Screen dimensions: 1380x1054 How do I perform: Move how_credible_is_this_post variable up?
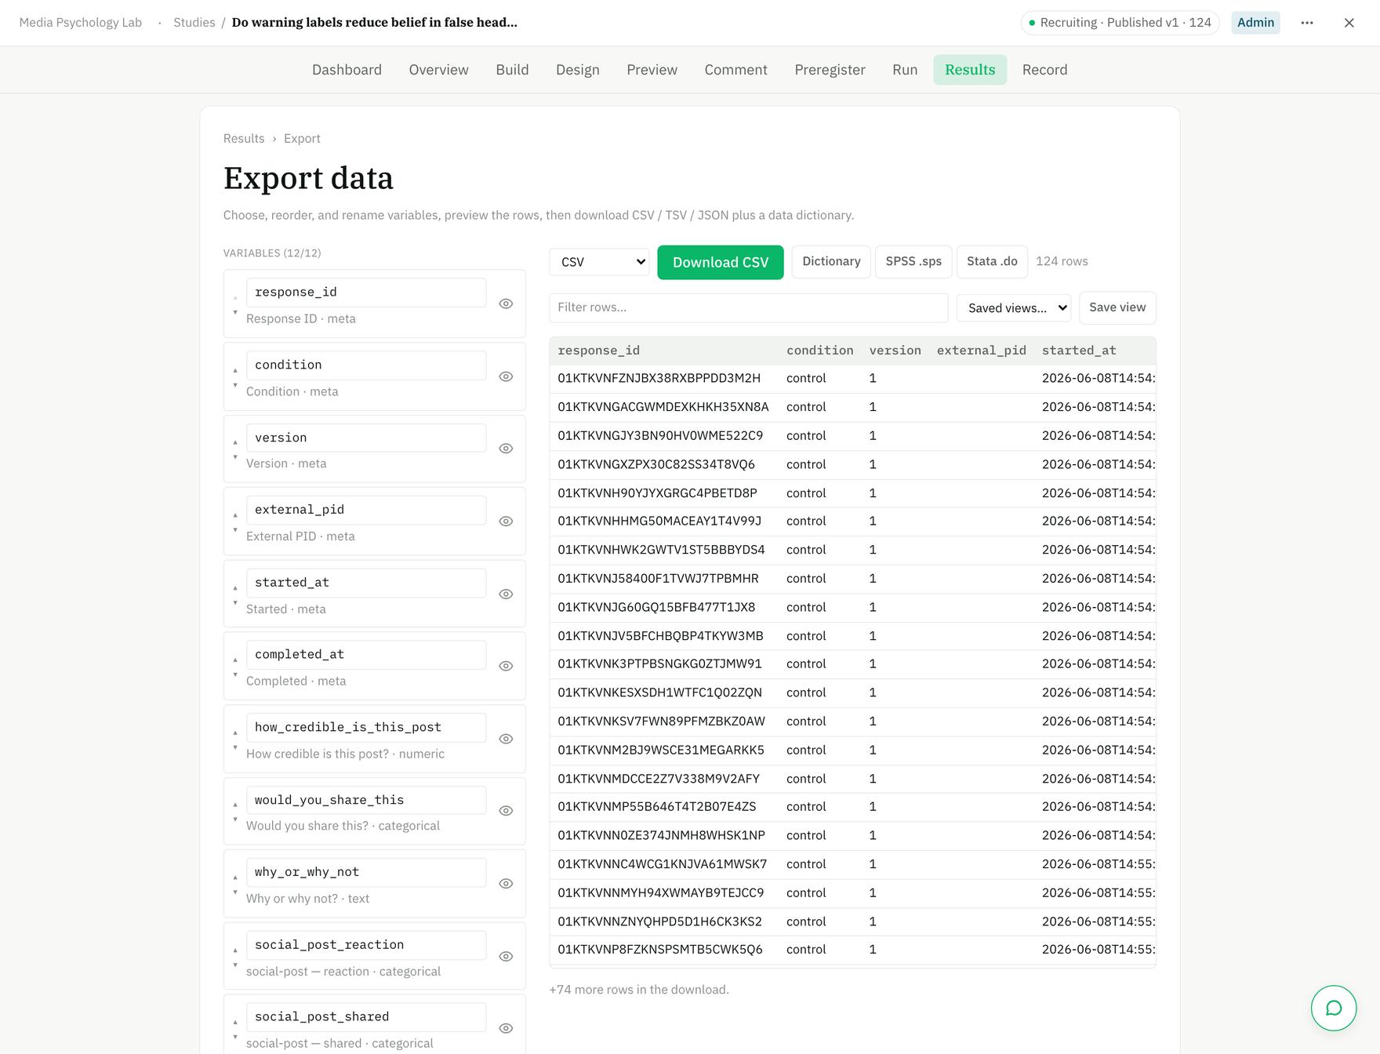(235, 733)
